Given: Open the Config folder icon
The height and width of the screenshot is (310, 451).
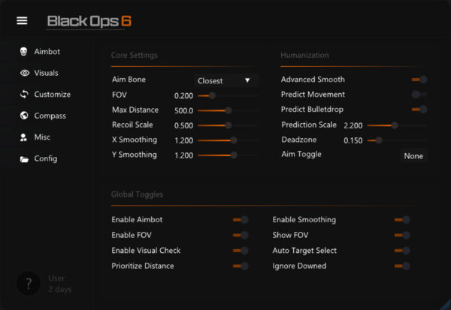Looking at the screenshot, I should [24, 159].
